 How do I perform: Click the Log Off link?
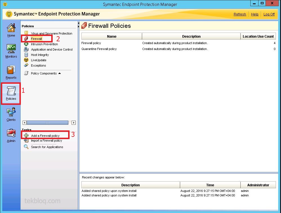click(x=269, y=14)
